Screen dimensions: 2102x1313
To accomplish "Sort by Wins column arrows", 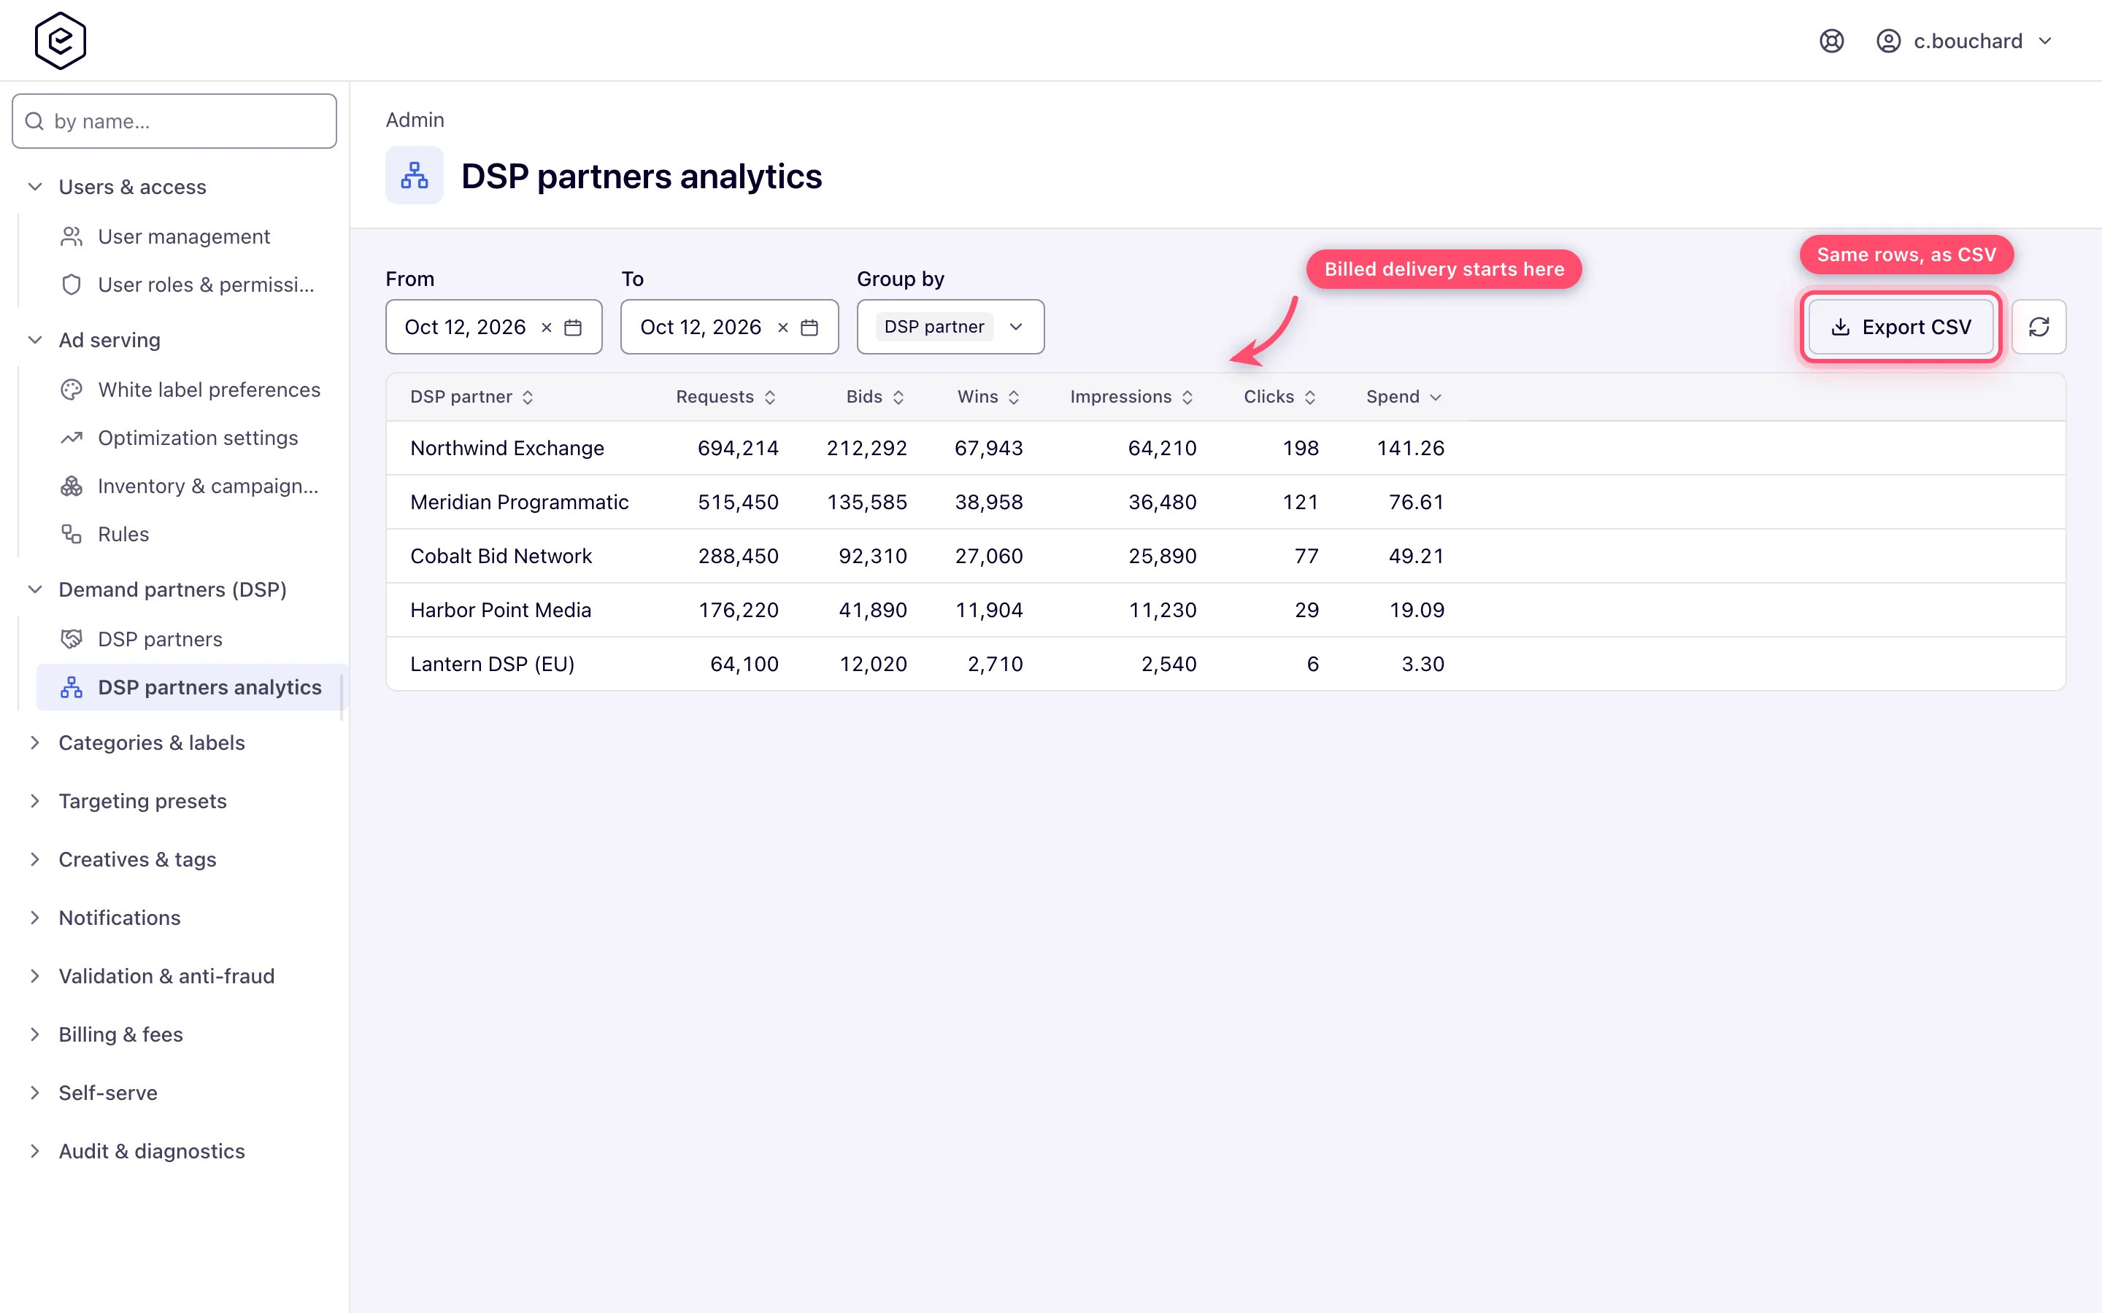I will (1014, 397).
